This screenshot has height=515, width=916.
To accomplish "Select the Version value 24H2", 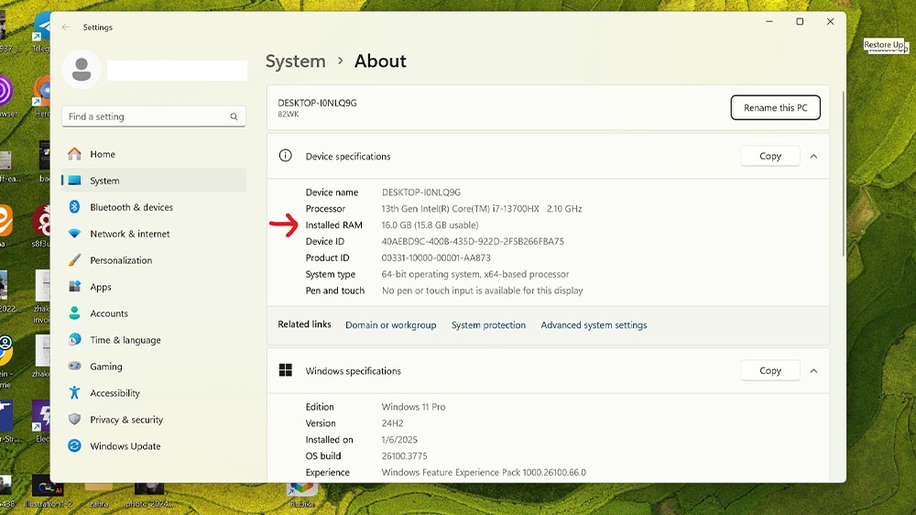I will click(393, 423).
